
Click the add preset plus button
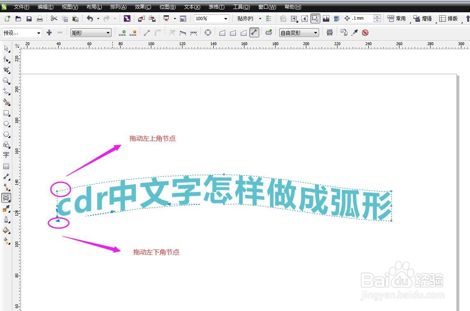pyautogui.click(x=49, y=32)
